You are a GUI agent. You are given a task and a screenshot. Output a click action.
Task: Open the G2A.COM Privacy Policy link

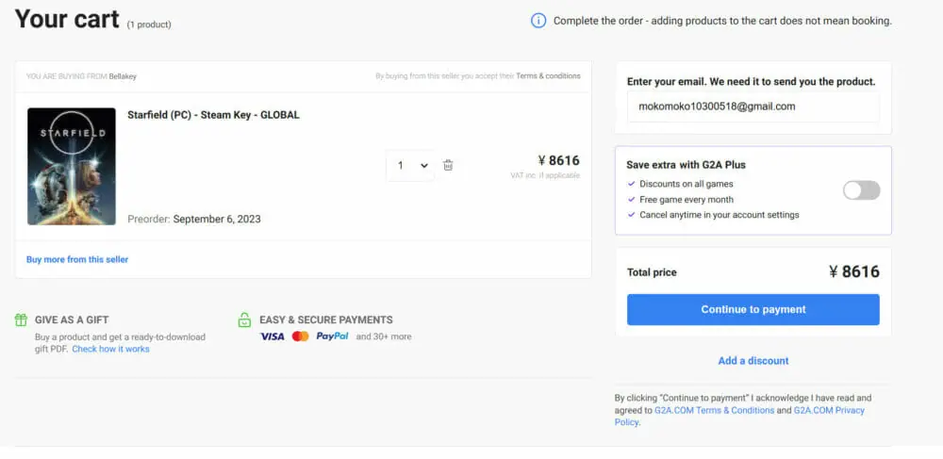coord(828,411)
